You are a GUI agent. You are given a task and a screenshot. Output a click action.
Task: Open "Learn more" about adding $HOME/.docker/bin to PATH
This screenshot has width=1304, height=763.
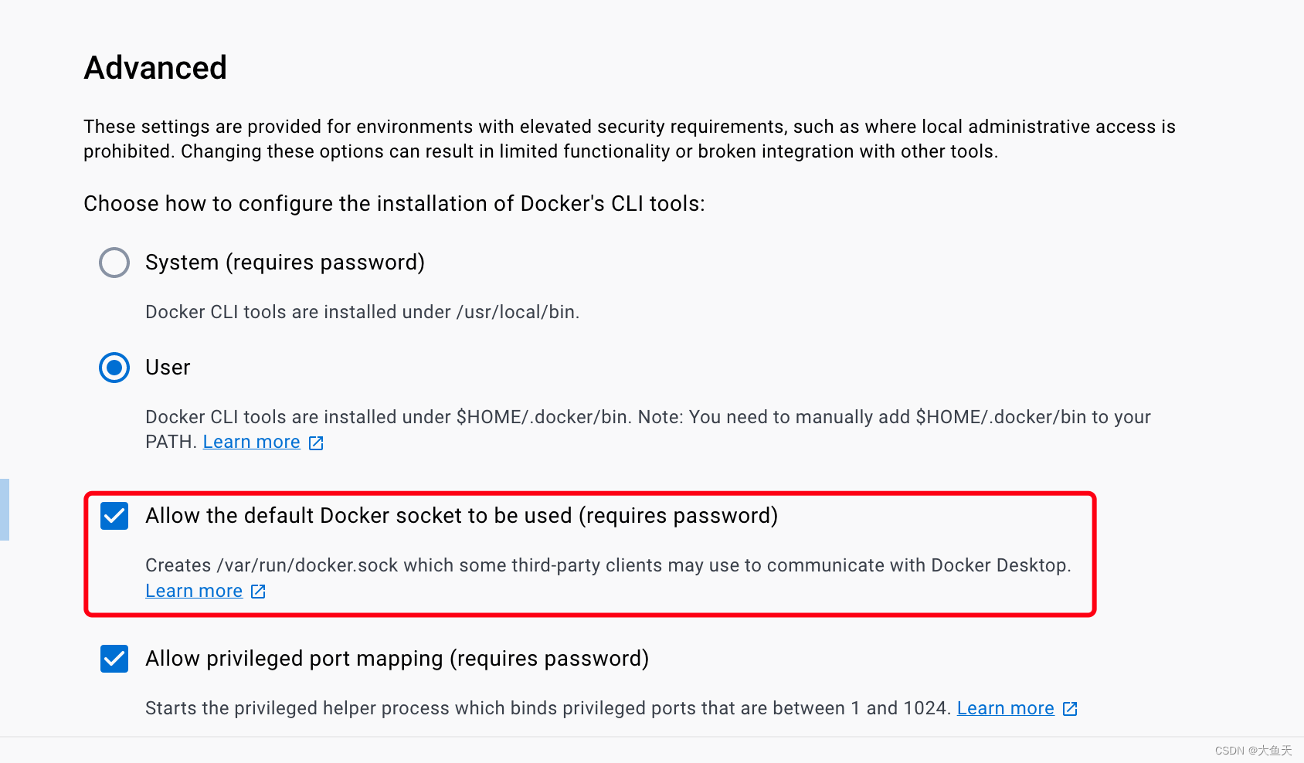(x=251, y=442)
